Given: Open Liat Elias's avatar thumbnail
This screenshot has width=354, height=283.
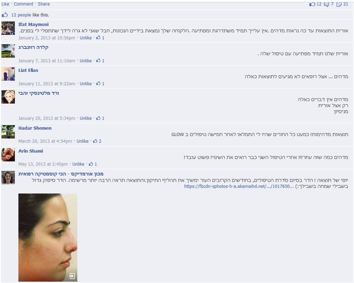Looking at the screenshot, I should coord(8,74).
